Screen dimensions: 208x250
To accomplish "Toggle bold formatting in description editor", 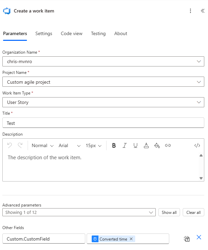I will 114,145.
